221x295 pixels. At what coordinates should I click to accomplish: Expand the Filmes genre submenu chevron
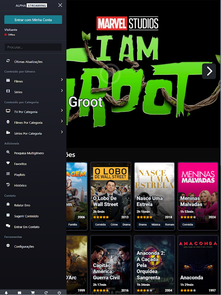[x=62, y=80]
